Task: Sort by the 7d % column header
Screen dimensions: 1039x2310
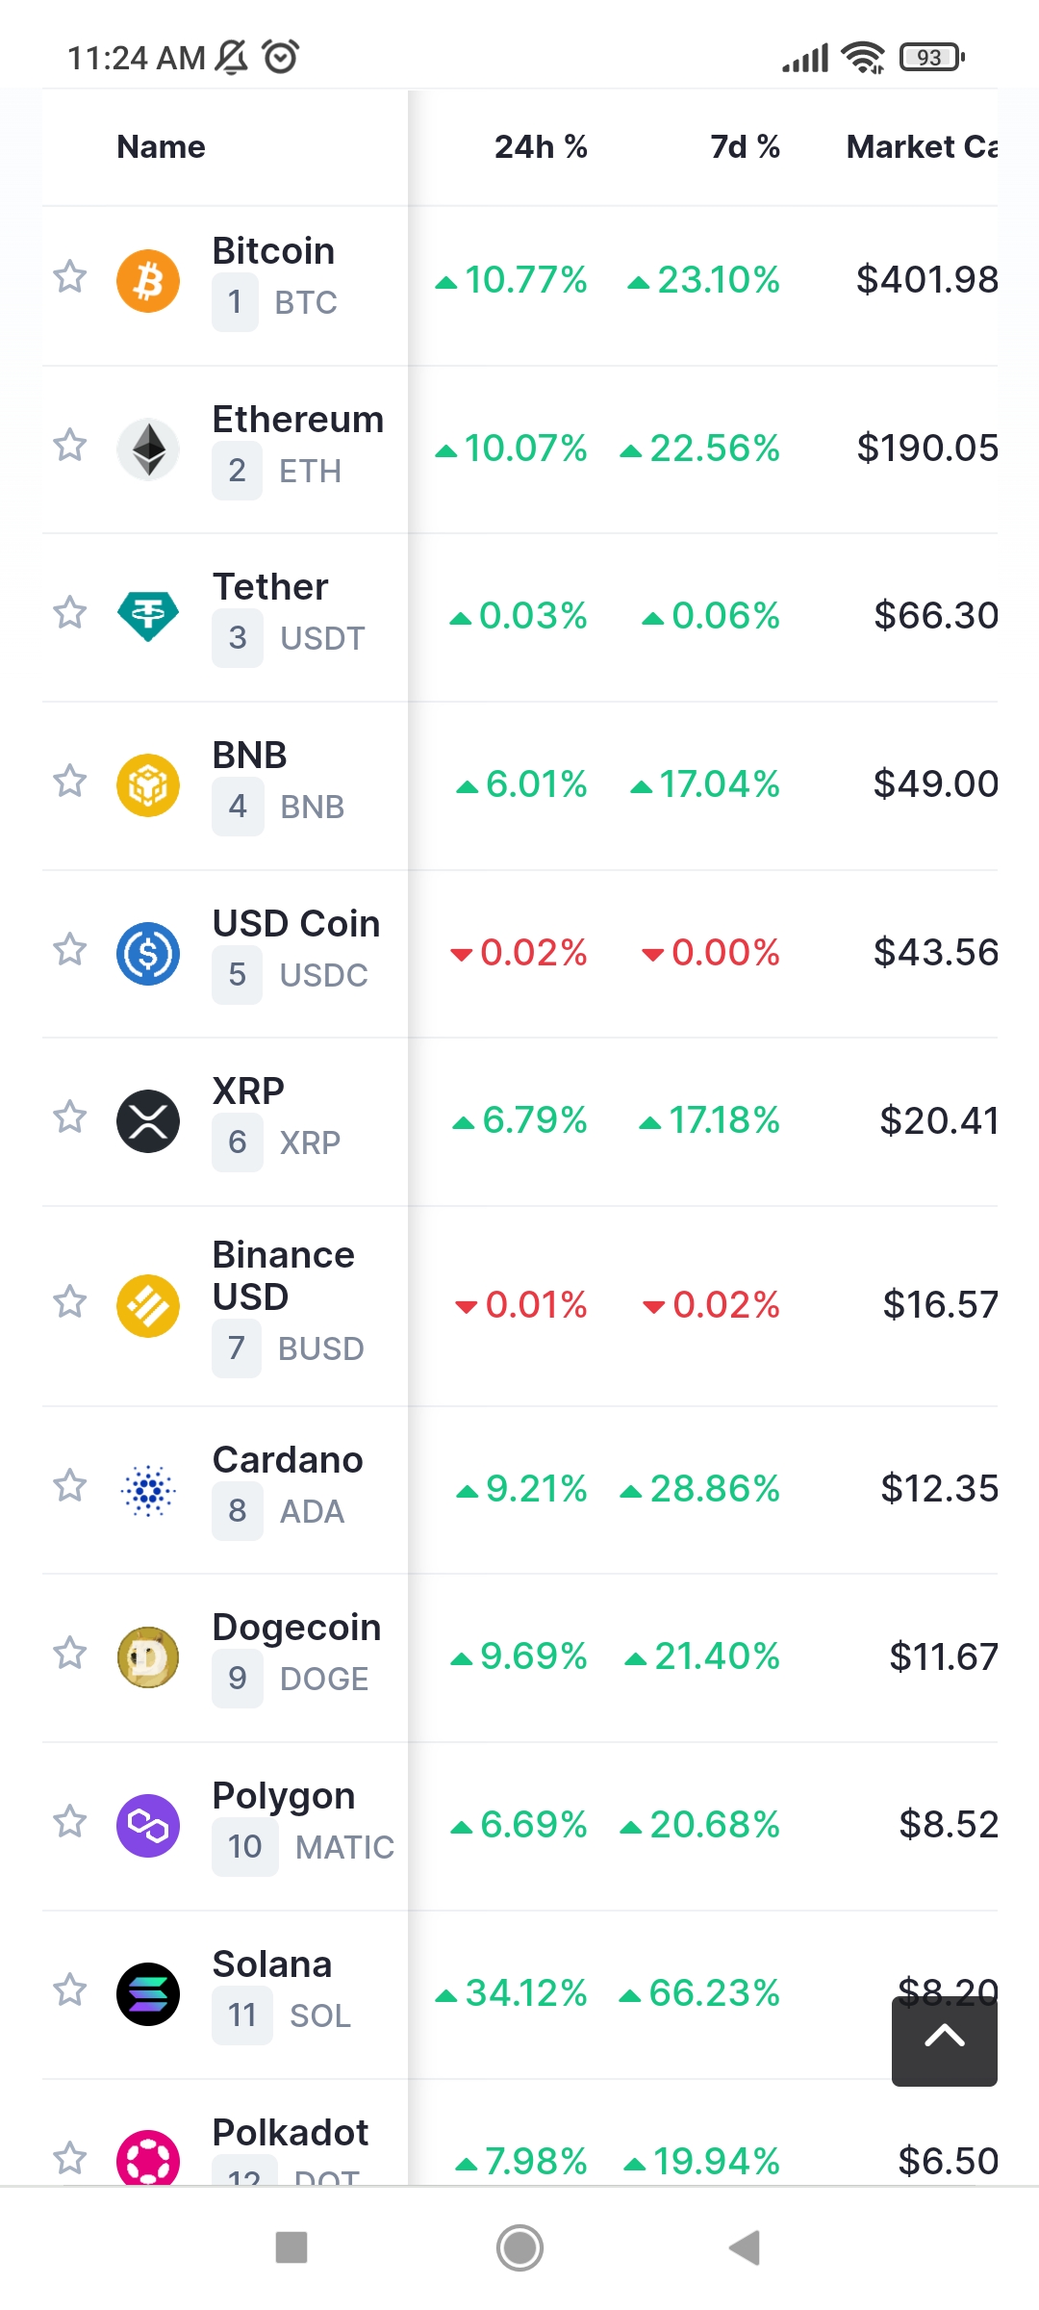Action: click(x=745, y=147)
